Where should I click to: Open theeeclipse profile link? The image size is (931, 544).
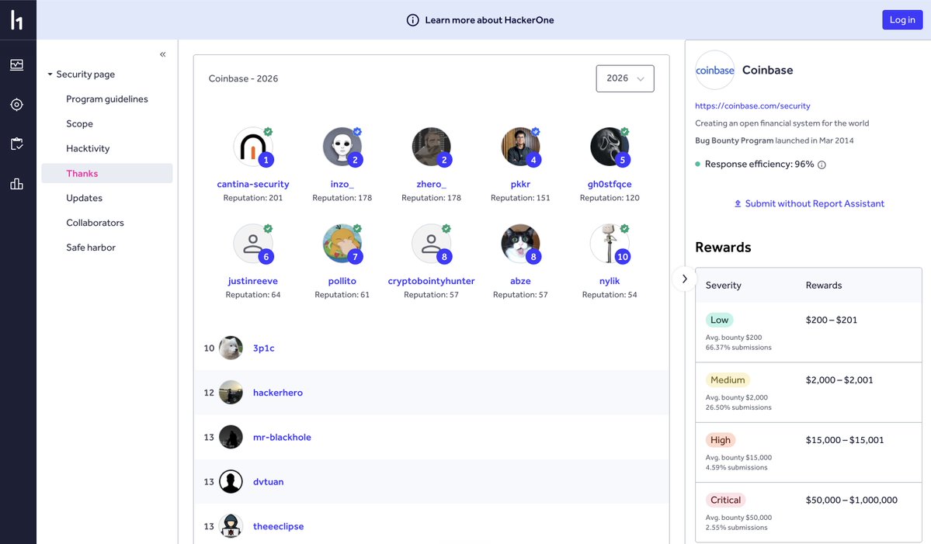tap(279, 526)
